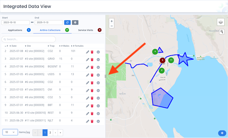Click the blue refresh button
This screenshot has height=138, width=228.
coord(67,22)
